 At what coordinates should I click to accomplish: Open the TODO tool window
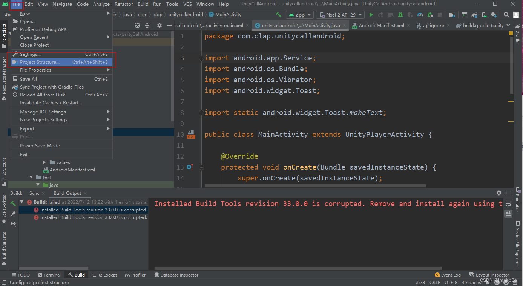click(20, 275)
